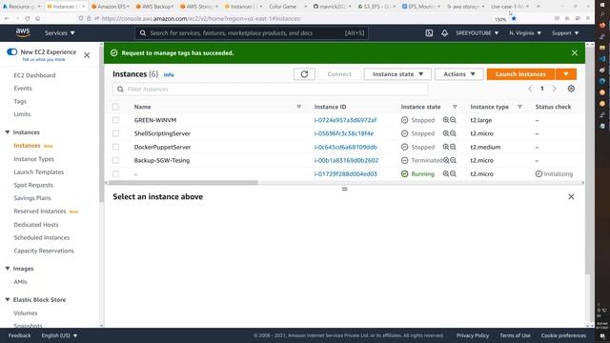Open the Instance state dropdown

click(x=397, y=74)
